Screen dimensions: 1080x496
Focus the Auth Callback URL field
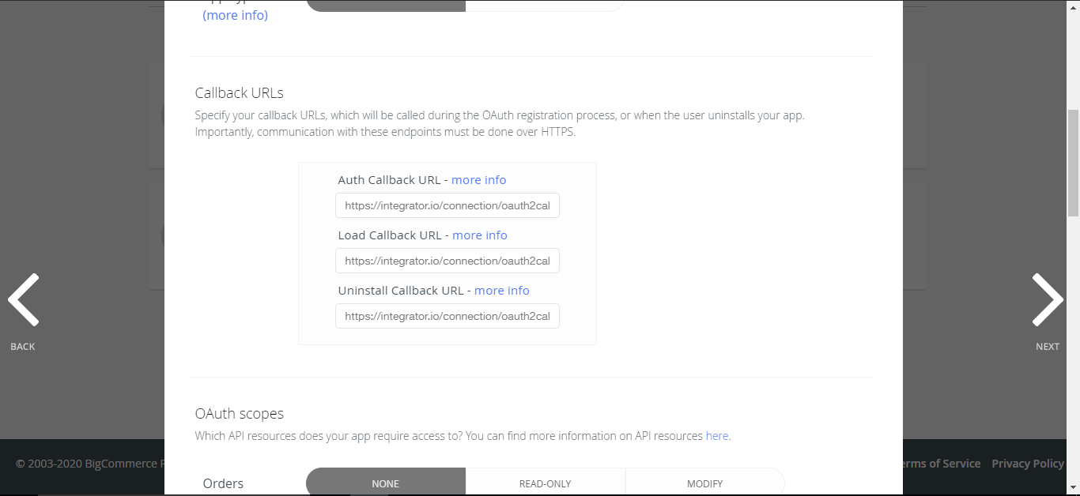[447, 206]
